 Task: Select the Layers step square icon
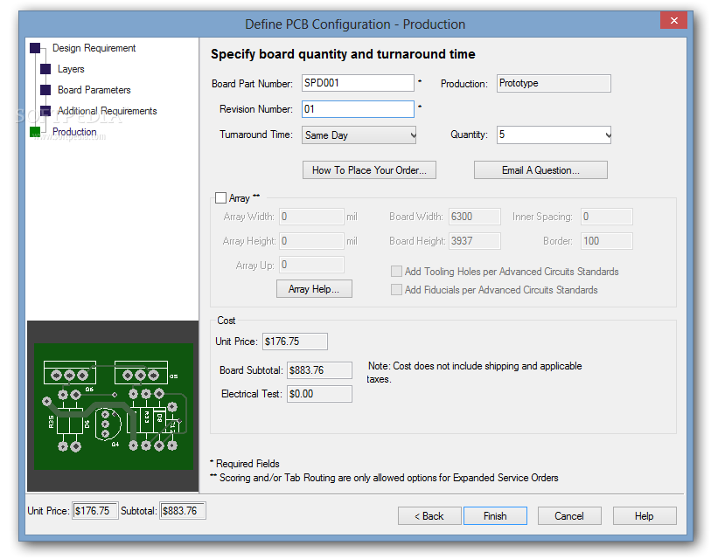(45, 69)
